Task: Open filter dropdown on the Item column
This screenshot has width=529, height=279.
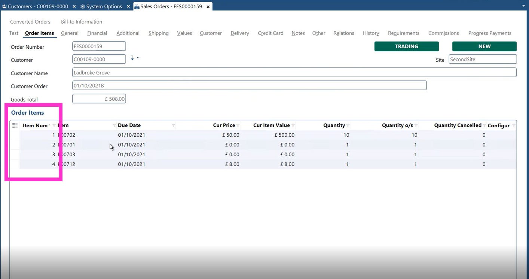Action: [114, 125]
